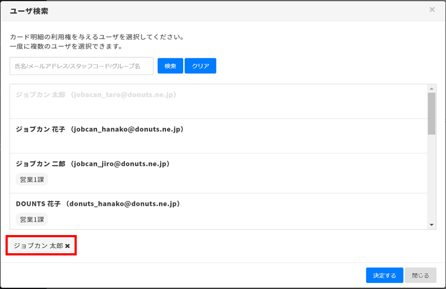Focus the 氏名/メールアドレス search field

click(x=81, y=66)
